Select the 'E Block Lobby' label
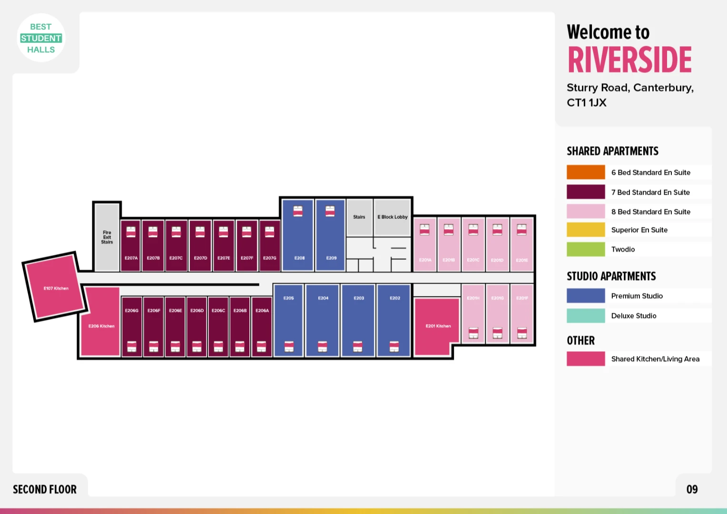Viewport: 727px width, 514px height. coord(393,217)
